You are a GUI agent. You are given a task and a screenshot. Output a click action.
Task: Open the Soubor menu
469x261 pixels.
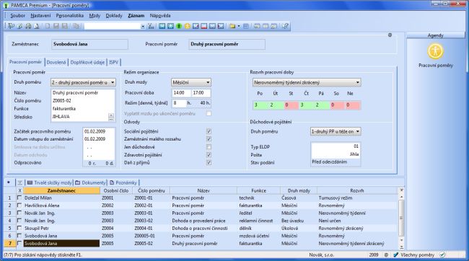(17, 16)
